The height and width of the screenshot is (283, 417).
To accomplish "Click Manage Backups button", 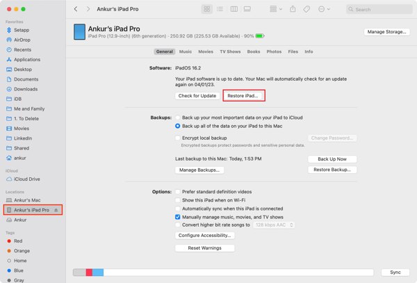I will pos(199,170).
